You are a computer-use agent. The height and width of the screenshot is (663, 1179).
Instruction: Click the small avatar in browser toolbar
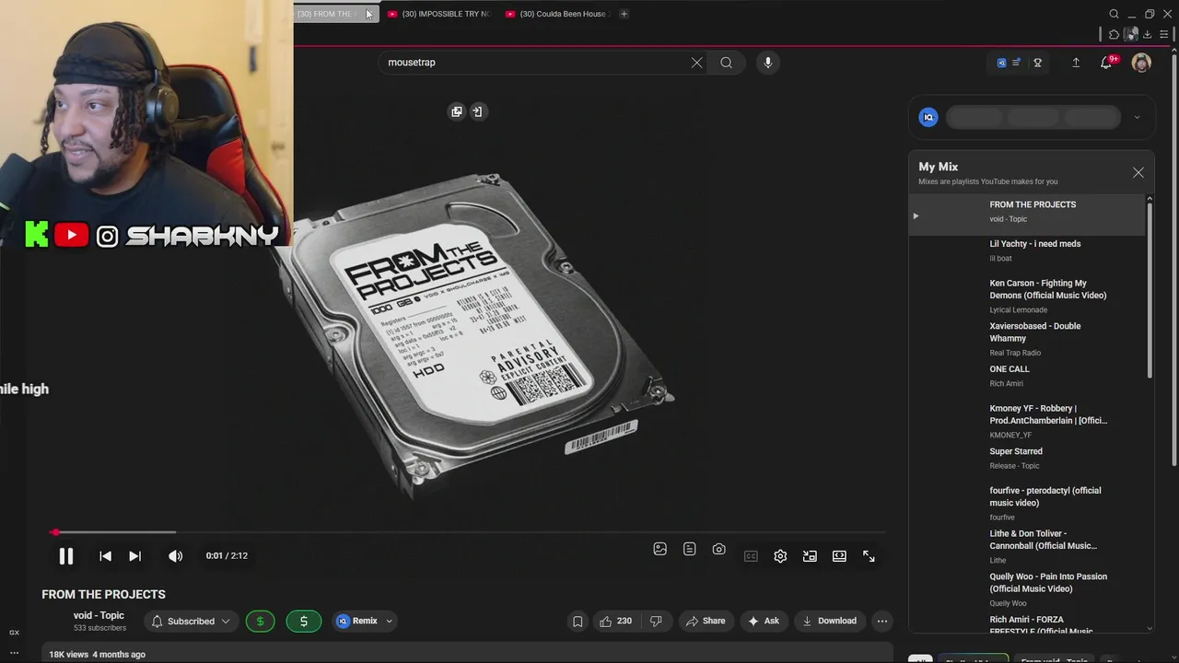click(1131, 35)
